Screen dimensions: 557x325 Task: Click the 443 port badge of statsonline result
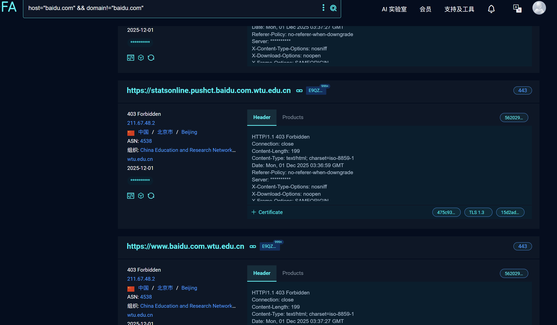pyautogui.click(x=522, y=90)
